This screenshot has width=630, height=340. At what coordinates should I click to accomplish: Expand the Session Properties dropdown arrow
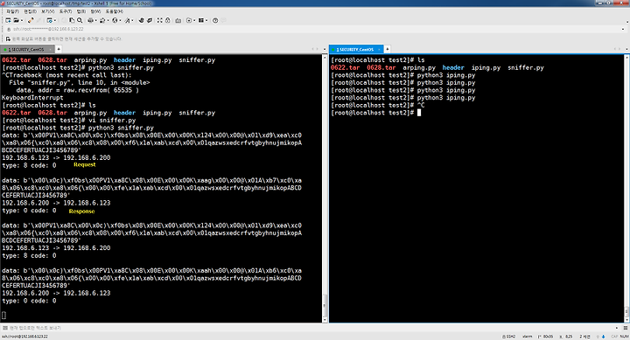(x=55, y=20)
